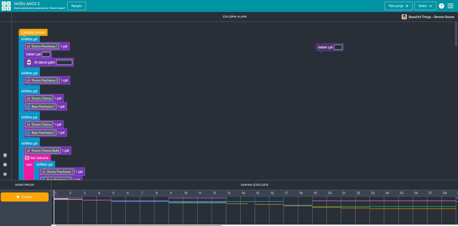Click the AI davul çalın pattern field
The height and width of the screenshot is (226, 458).
click(x=64, y=62)
